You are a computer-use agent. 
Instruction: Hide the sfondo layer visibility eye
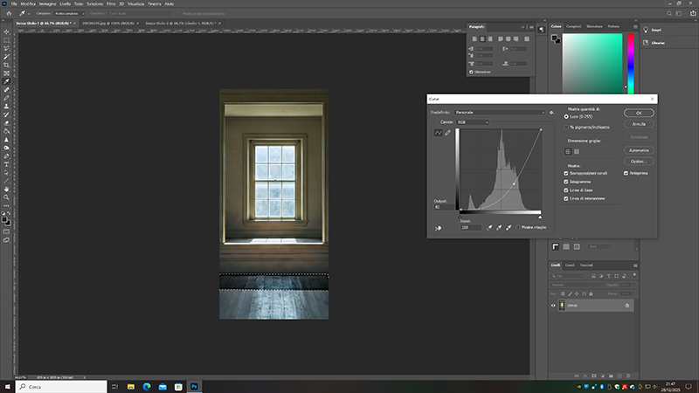coord(553,306)
